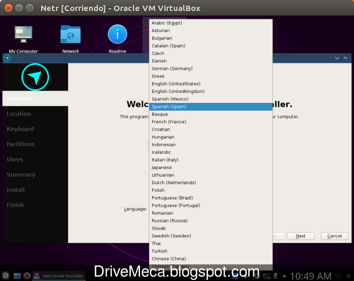The height and width of the screenshot is (281, 354).
Task: Pick Spanish (Mexico)
Action: pos(211,99)
